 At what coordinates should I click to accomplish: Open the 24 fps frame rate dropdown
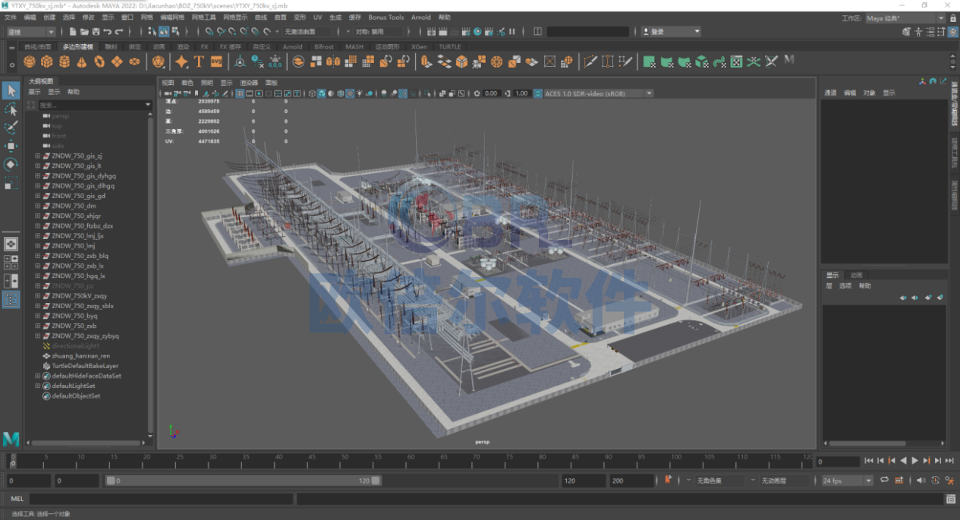coord(847,481)
